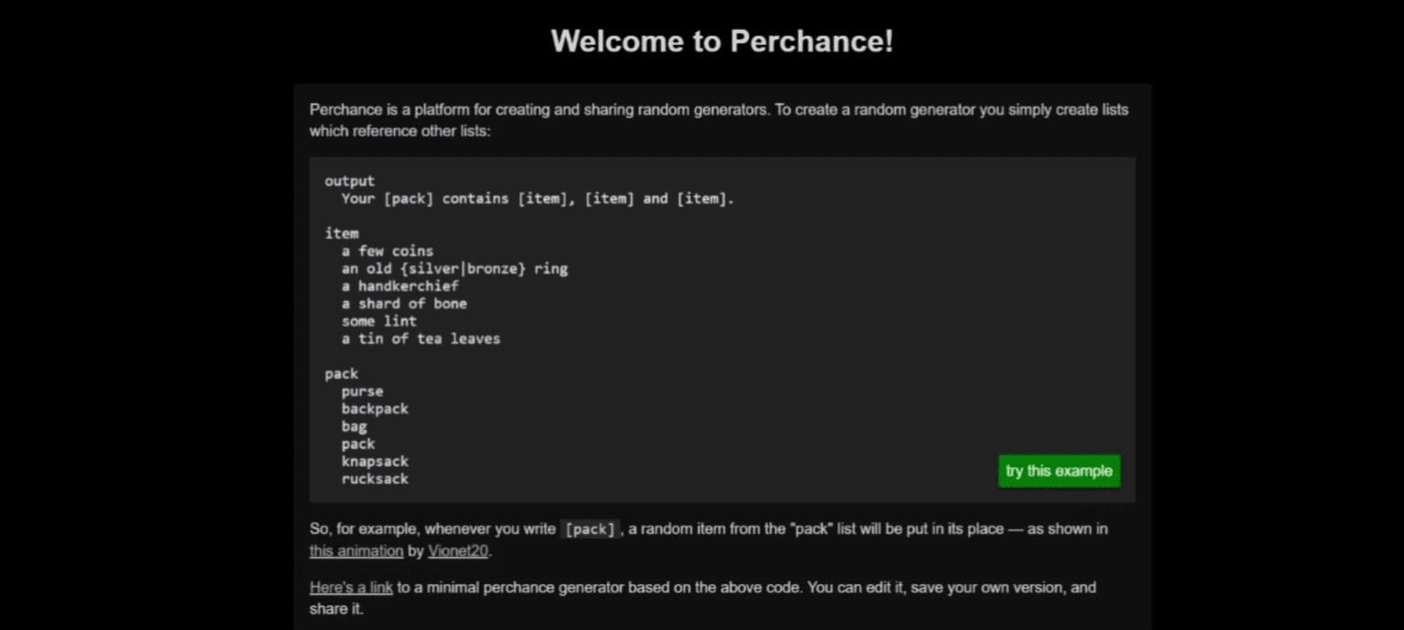Screen dimensions: 1404x630
Task: Select the 'output' list name in the code
Action: (348, 180)
